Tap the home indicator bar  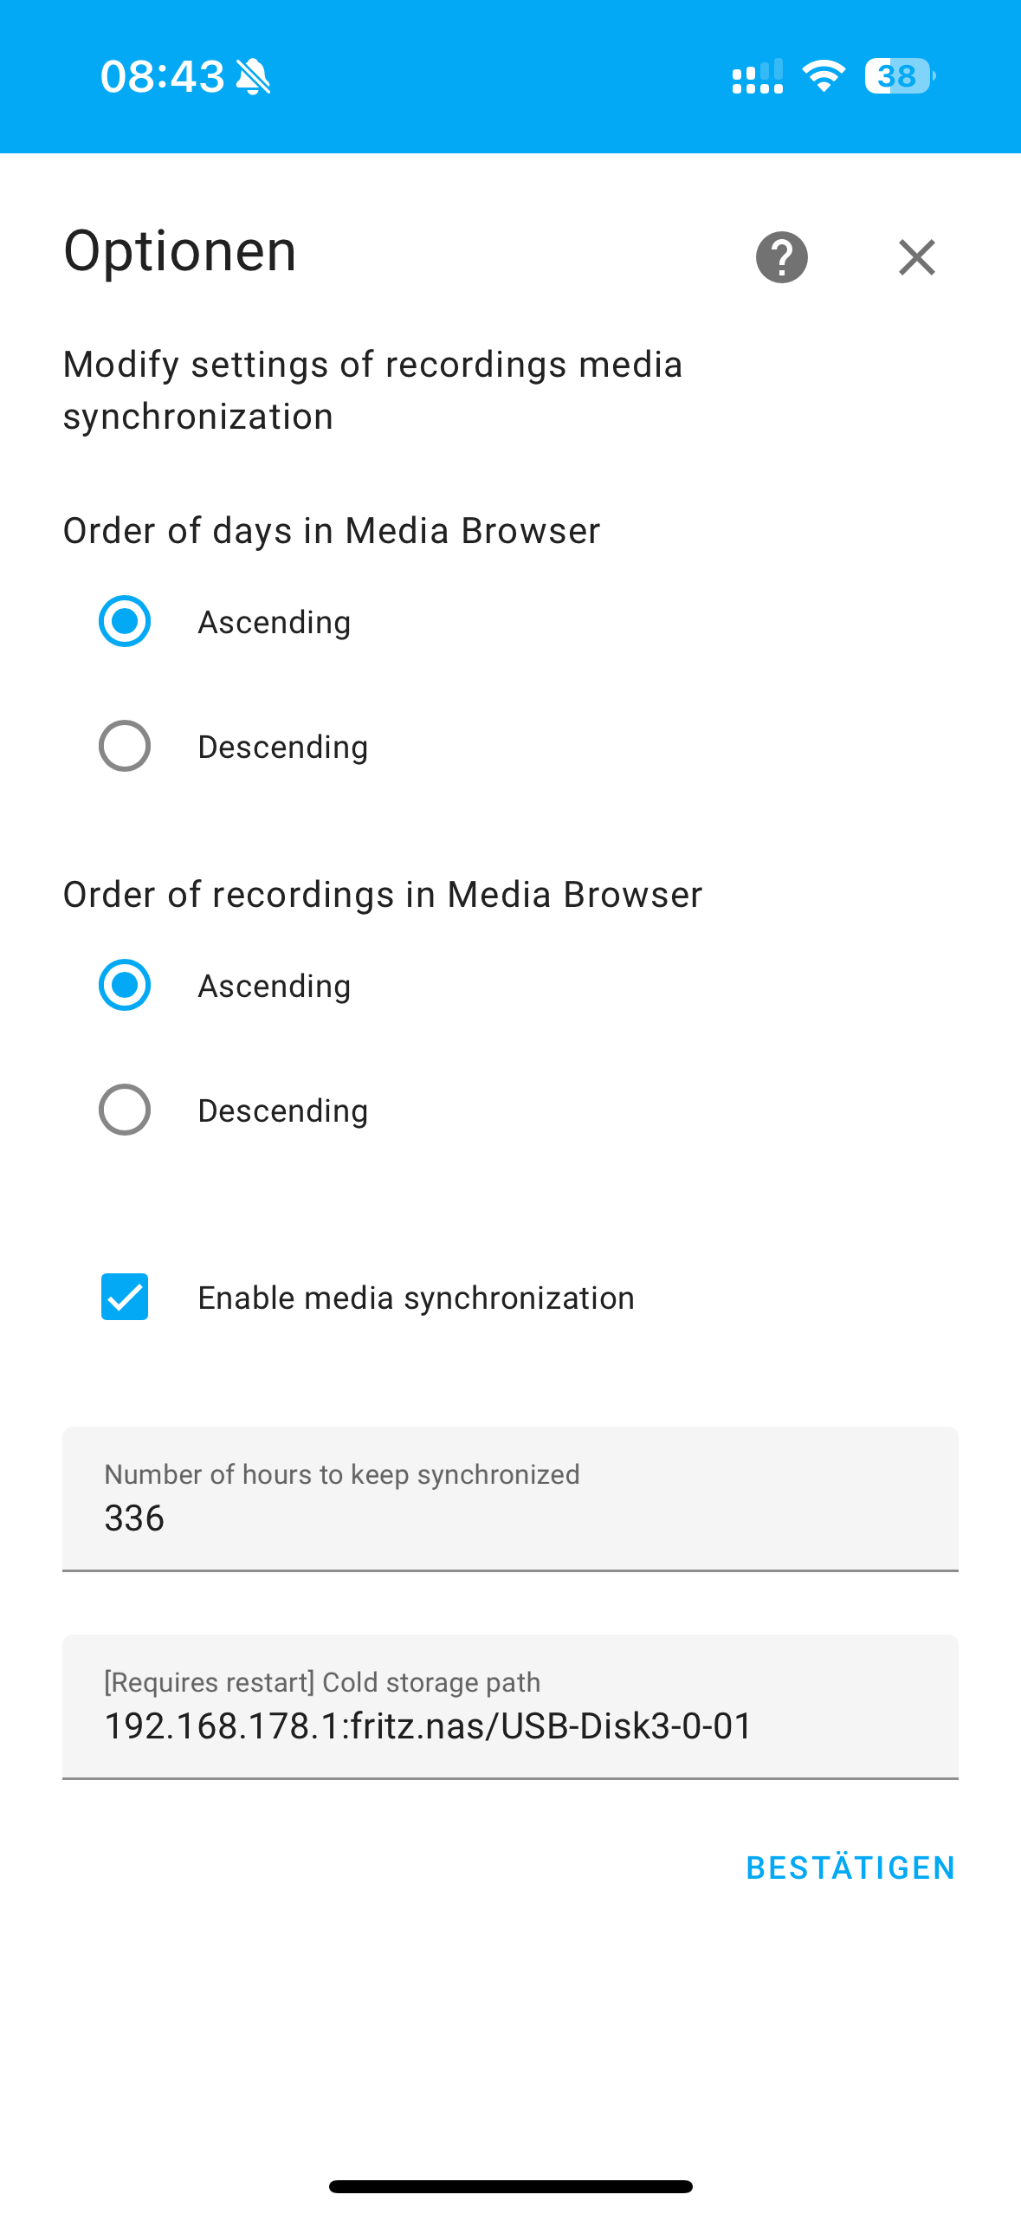(510, 2186)
